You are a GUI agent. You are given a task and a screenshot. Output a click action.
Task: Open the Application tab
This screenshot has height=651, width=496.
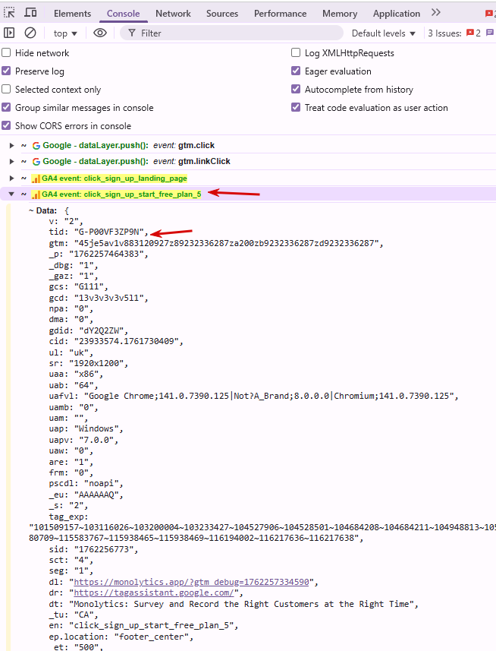397,13
